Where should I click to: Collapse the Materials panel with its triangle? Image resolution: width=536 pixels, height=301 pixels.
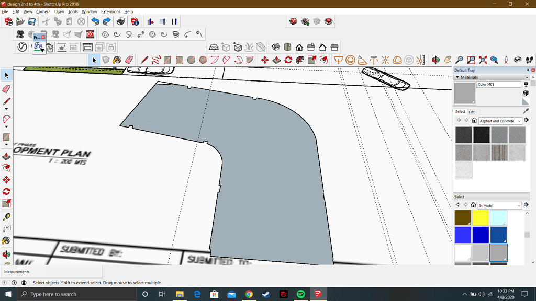457,77
